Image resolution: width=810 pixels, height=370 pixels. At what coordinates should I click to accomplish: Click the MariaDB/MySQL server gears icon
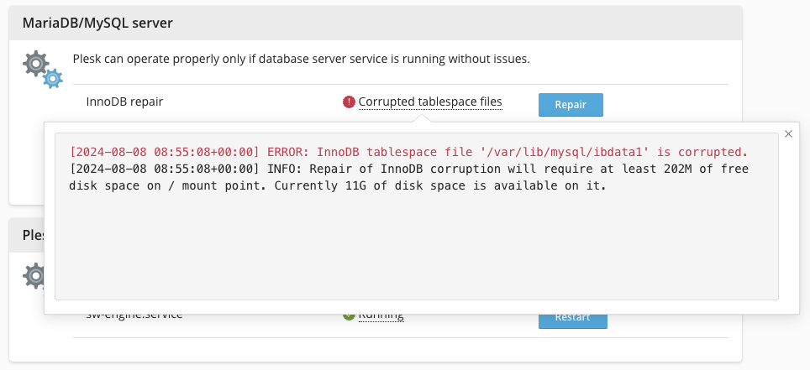(41, 69)
